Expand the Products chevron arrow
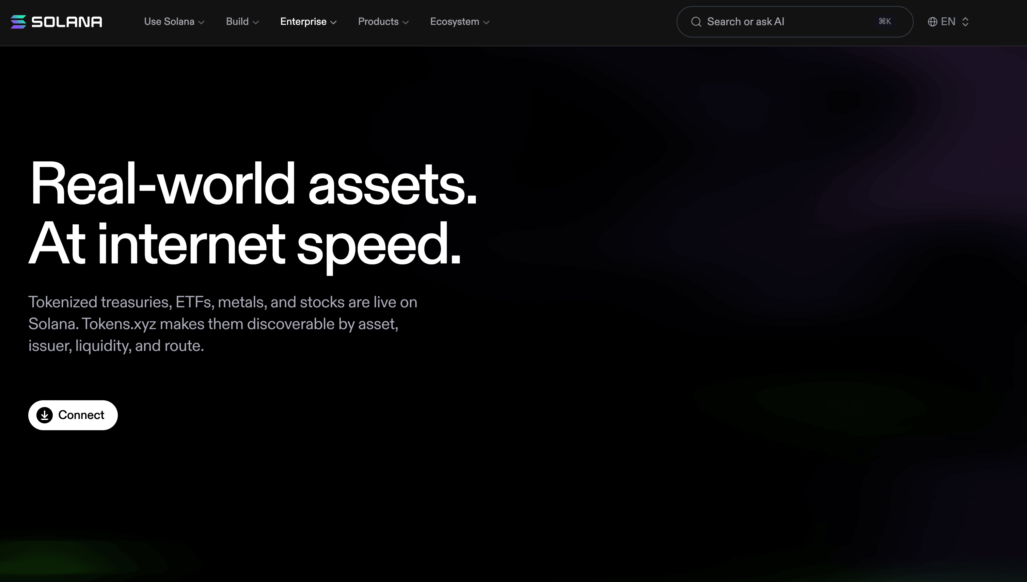Screen dimensions: 1027x582 click(x=406, y=22)
